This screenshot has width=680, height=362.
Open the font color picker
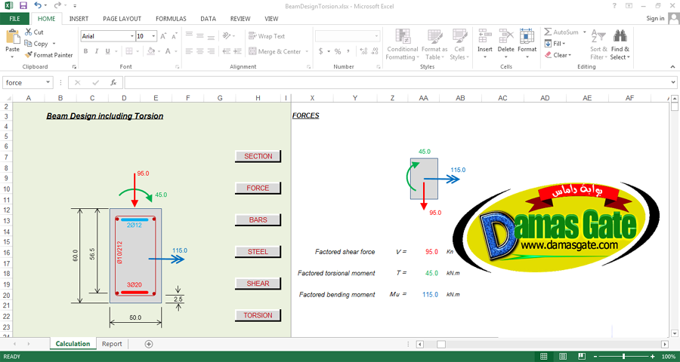[x=168, y=51]
